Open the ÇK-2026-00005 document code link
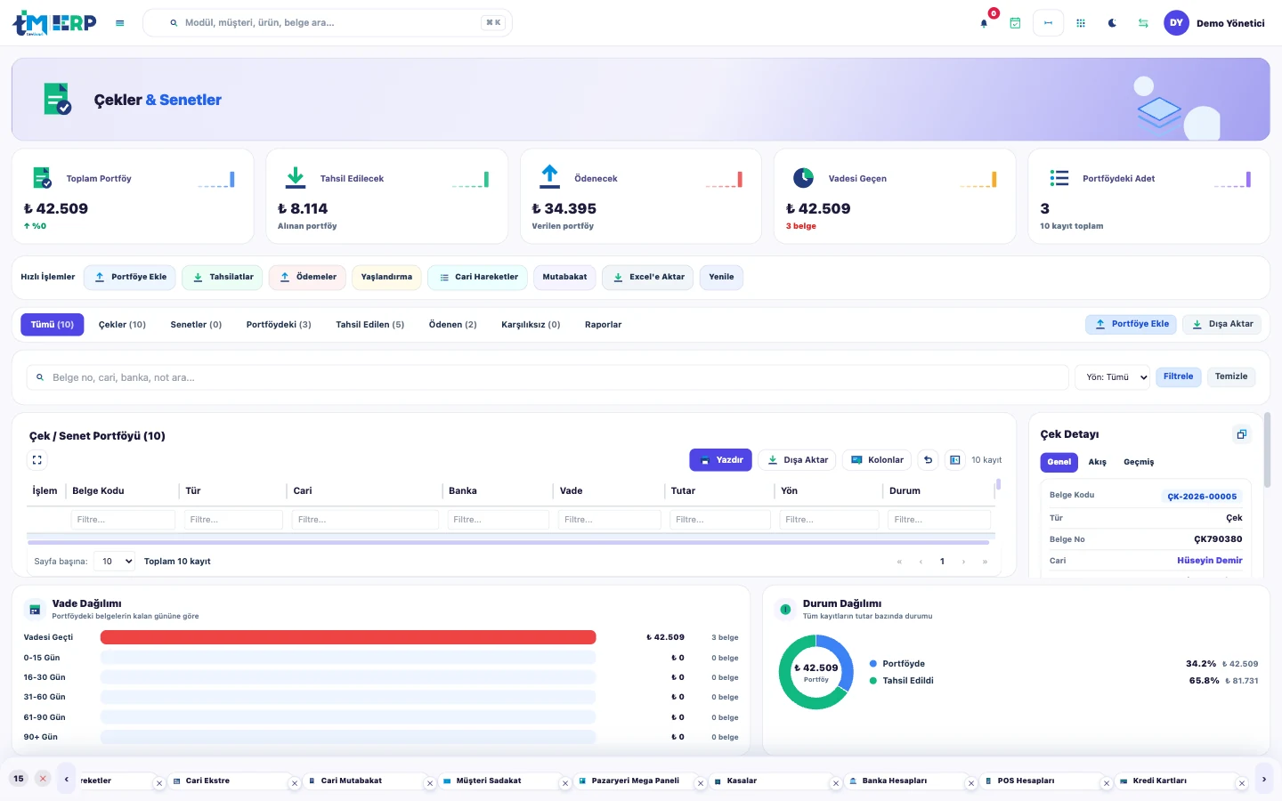Screen dimensions: 1282x801 [1202, 497]
